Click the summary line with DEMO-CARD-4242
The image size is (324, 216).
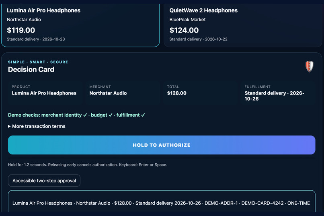(x=161, y=203)
